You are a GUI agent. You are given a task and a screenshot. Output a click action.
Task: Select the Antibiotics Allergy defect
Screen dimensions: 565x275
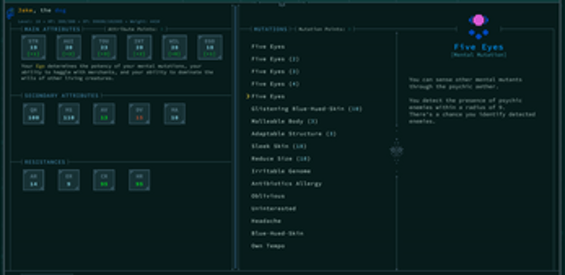[x=287, y=183]
